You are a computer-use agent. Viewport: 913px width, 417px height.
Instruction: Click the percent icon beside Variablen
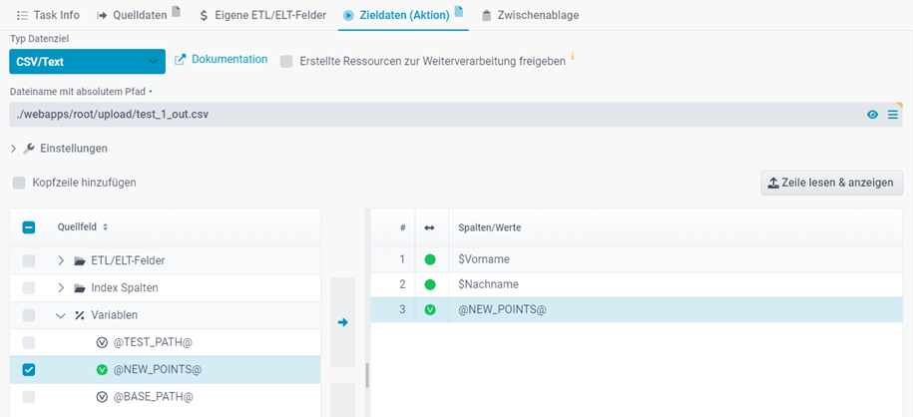tap(80, 315)
